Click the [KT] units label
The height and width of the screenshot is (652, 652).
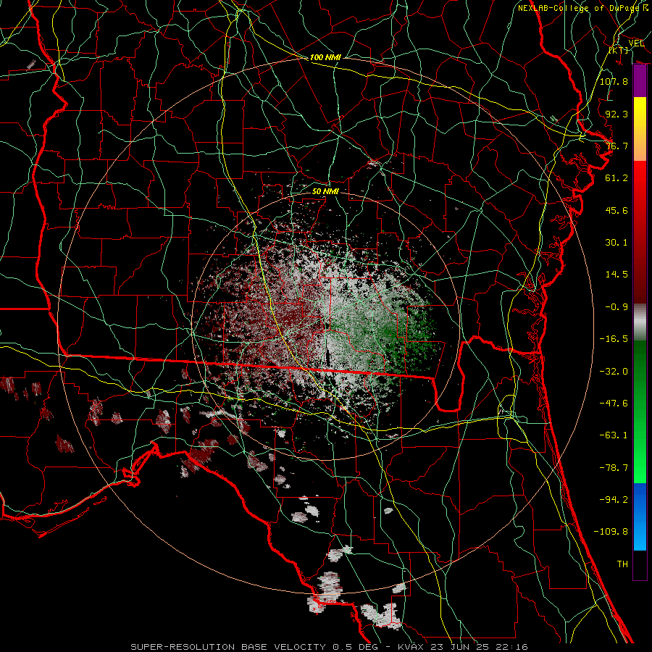pos(619,50)
